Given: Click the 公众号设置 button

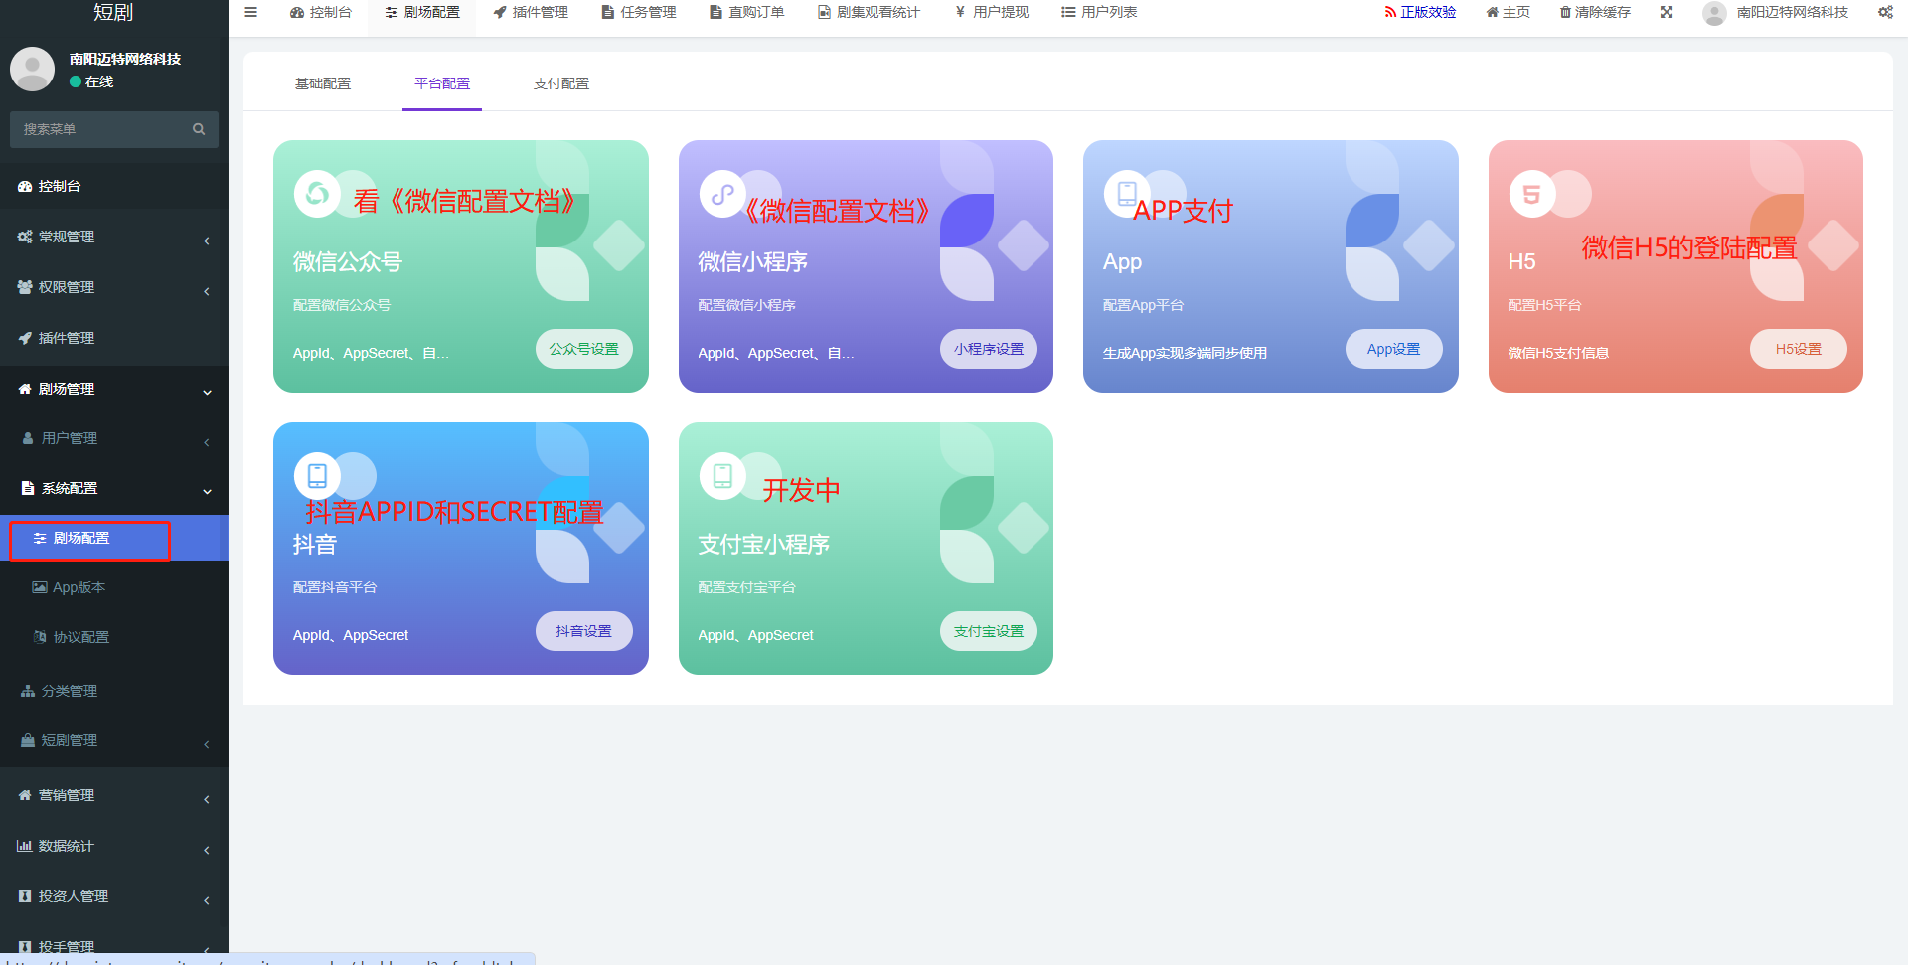Looking at the screenshot, I should 584,349.
